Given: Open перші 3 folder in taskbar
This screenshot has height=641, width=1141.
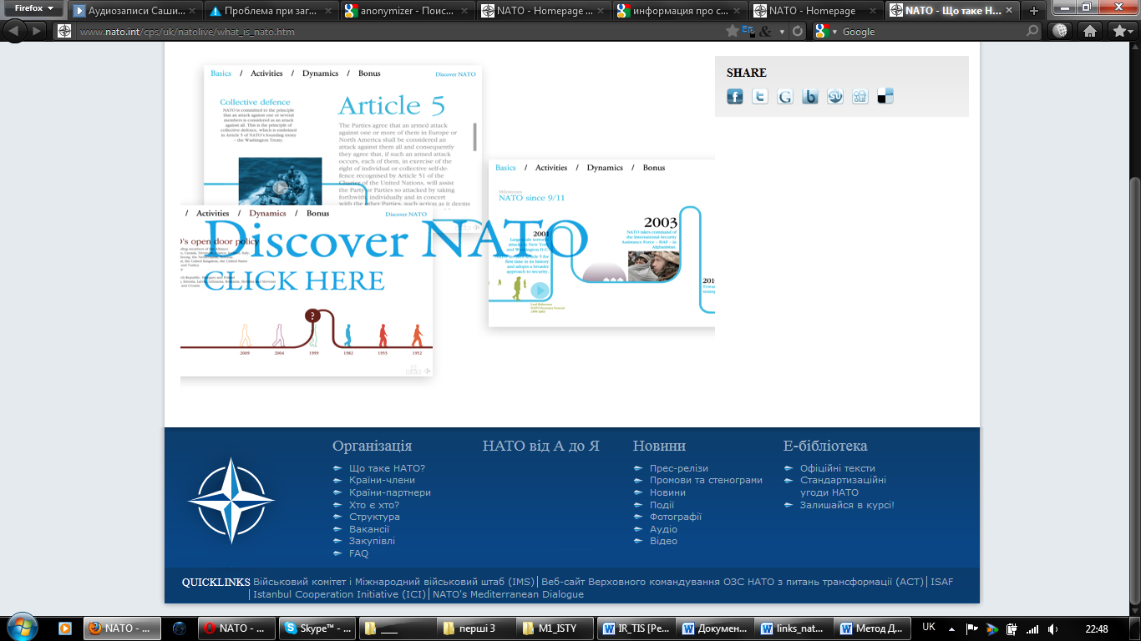Looking at the screenshot, I should [475, 628].
